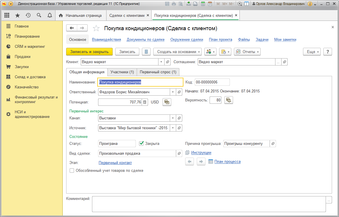Open the global search magnifier
Screen dimensions: 339x217
(x=39, y=15)
